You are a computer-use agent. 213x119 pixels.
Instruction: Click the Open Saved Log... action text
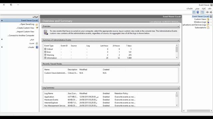click(27, 24)
